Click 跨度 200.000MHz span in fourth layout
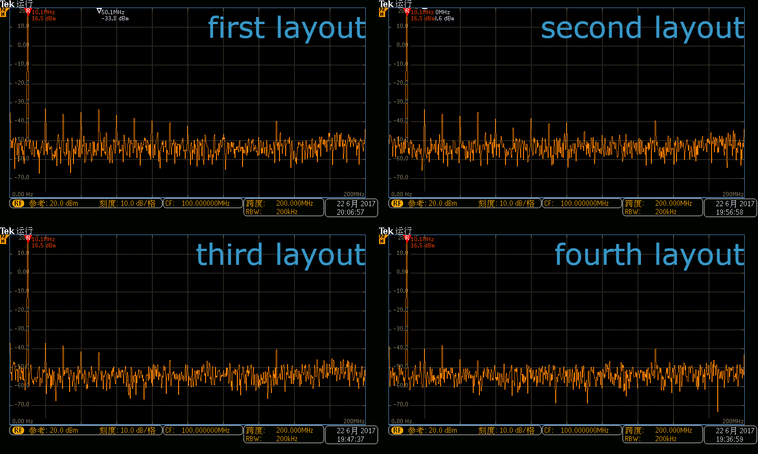758x454 pixels. tap(659, 430)
